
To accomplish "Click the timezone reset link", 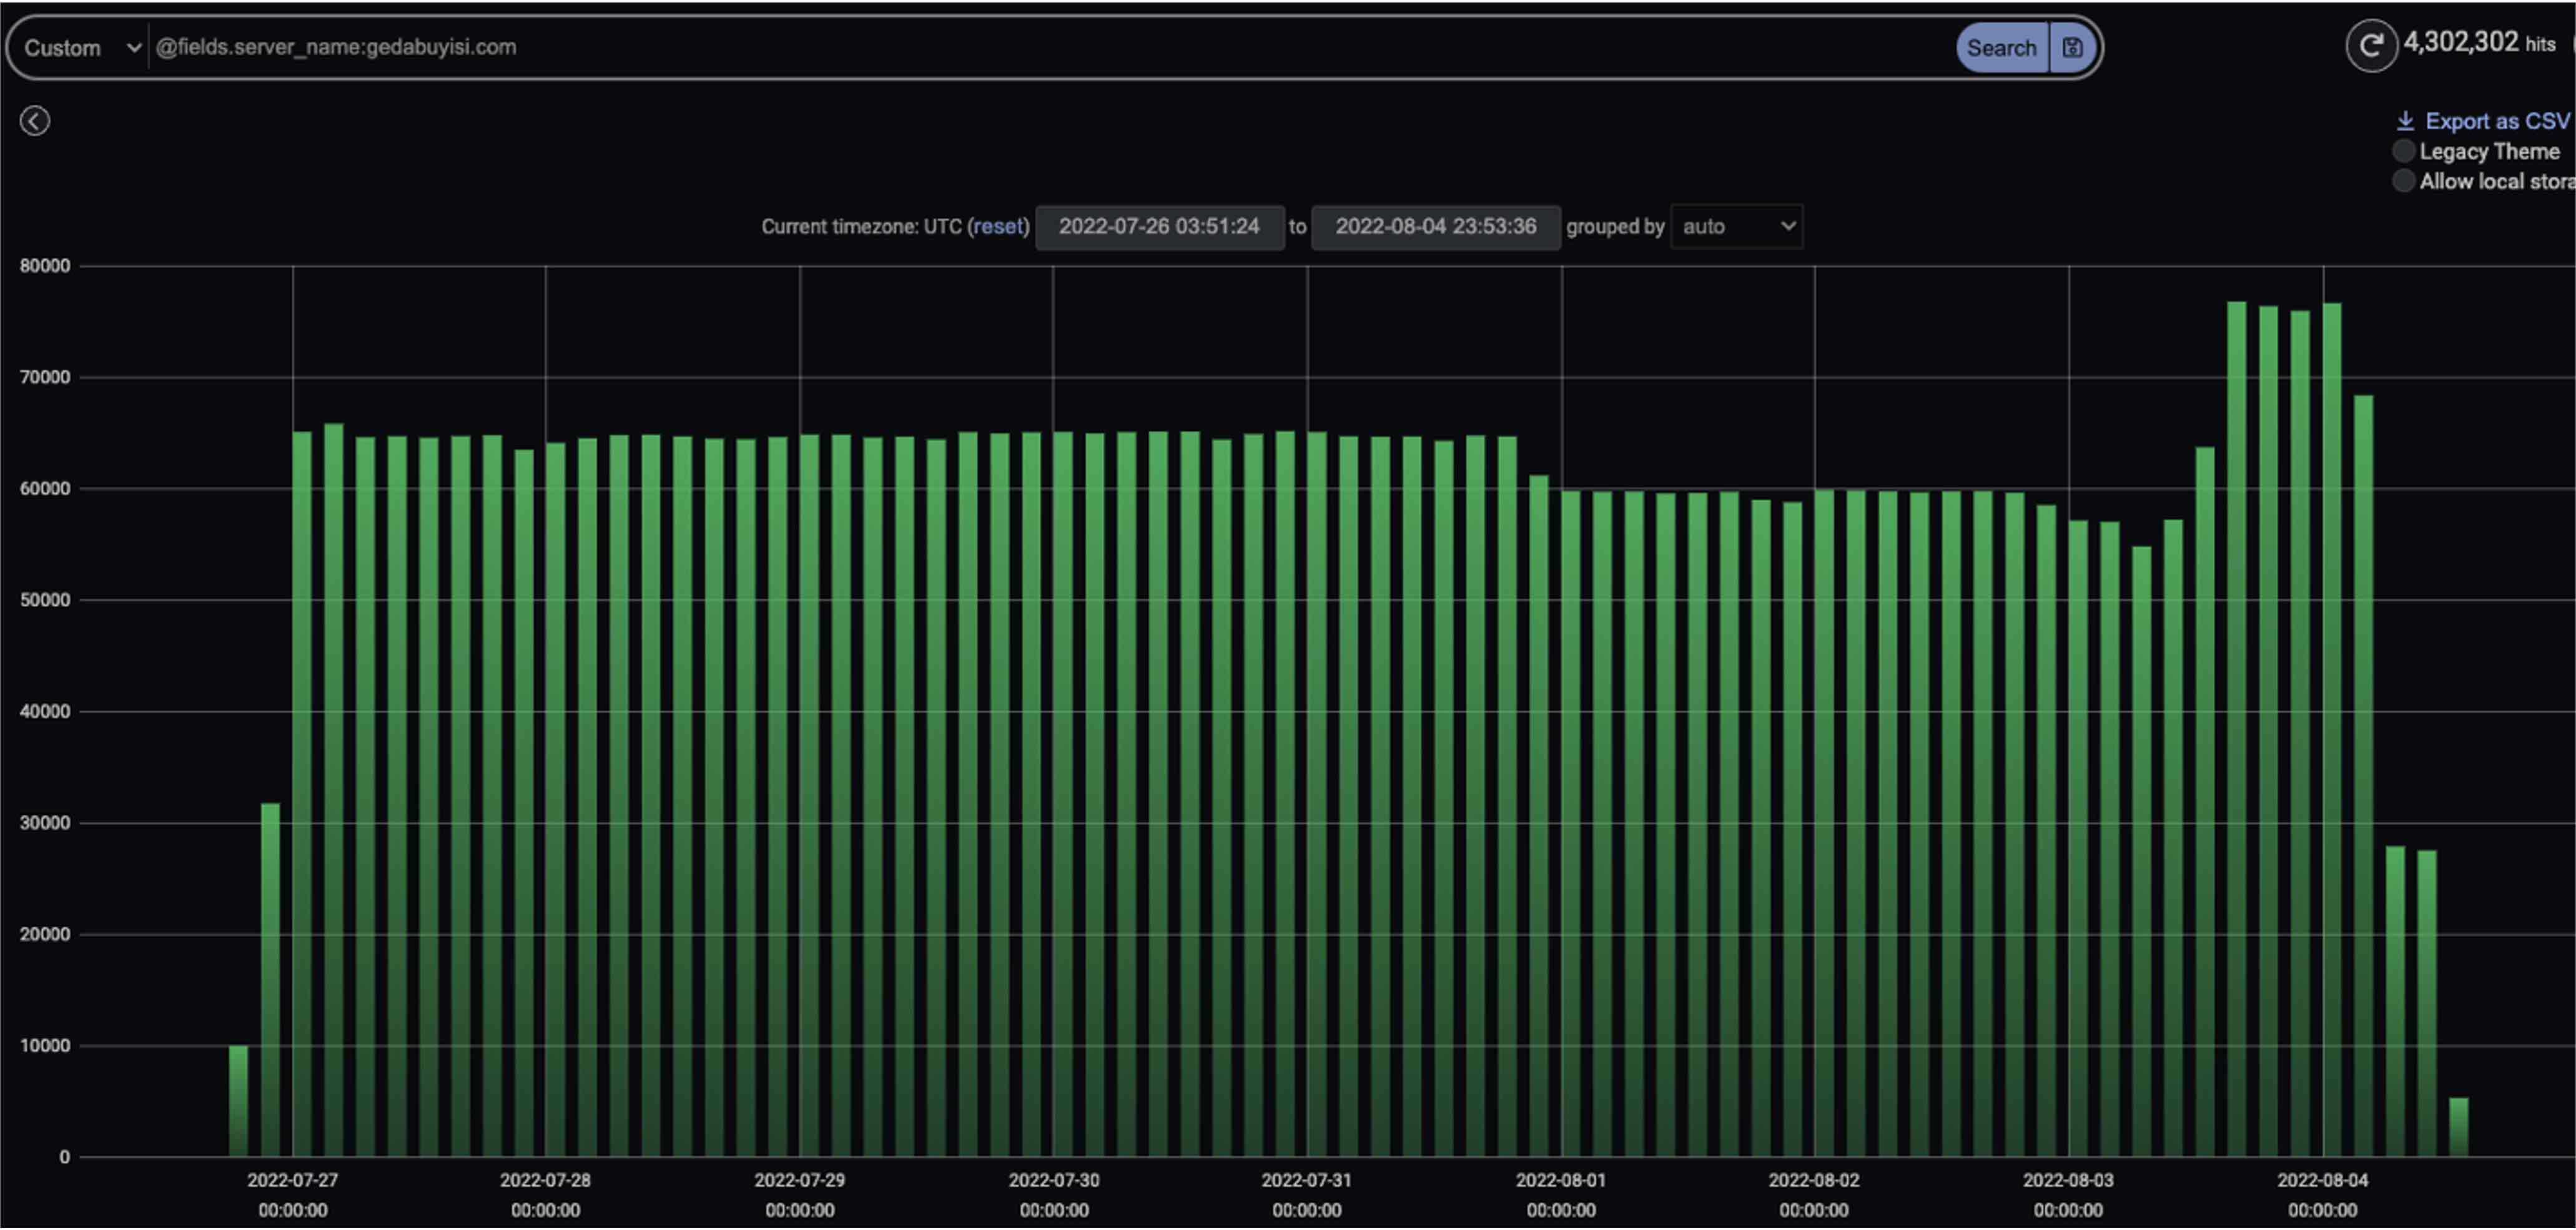I will (997, 226).
